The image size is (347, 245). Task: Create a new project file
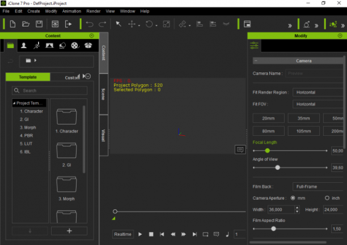coord(12,24)
